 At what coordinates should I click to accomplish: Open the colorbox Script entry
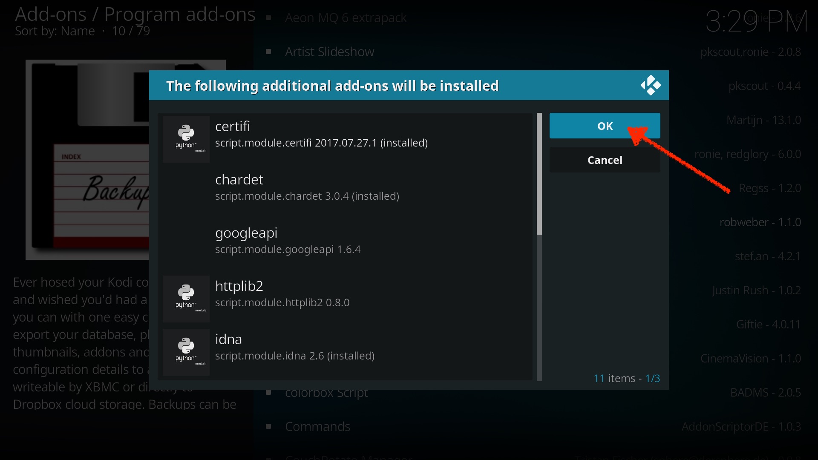[326, 394]
